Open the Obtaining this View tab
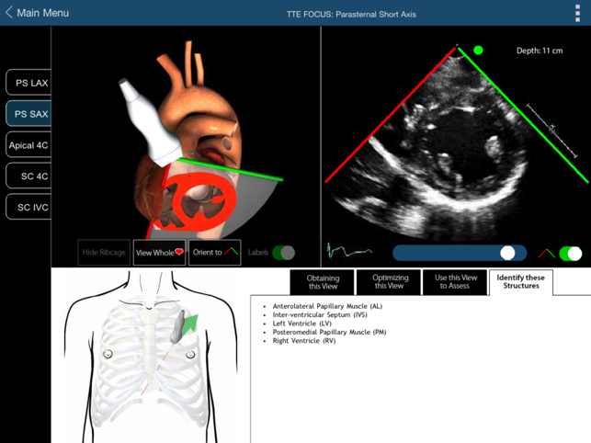 click(323, 281)
